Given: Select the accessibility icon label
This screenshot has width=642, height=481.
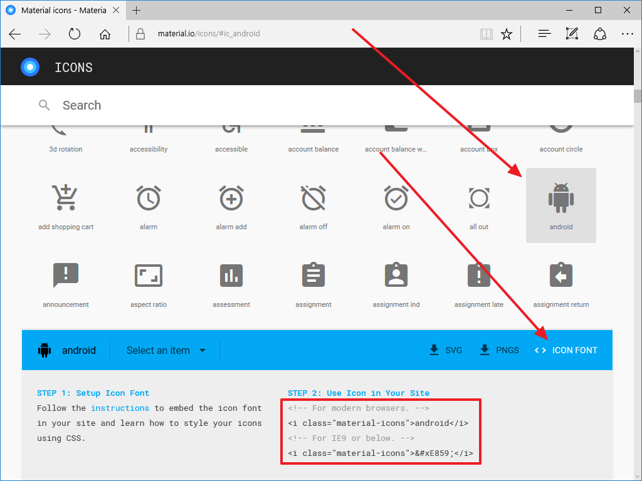Looking at the screenshot, I should coord(149,149).
